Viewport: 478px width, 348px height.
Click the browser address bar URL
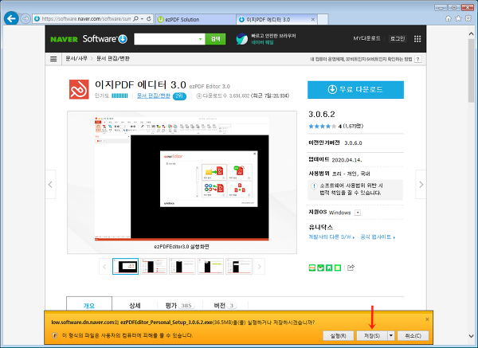[86, 19]
